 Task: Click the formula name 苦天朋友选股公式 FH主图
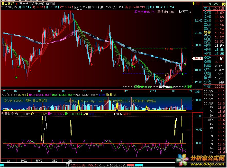pos(37,4)
